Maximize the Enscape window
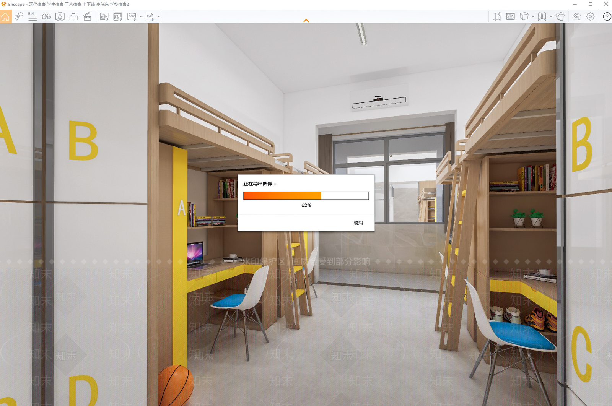This screenshot has height=406, width=612. 590,4
